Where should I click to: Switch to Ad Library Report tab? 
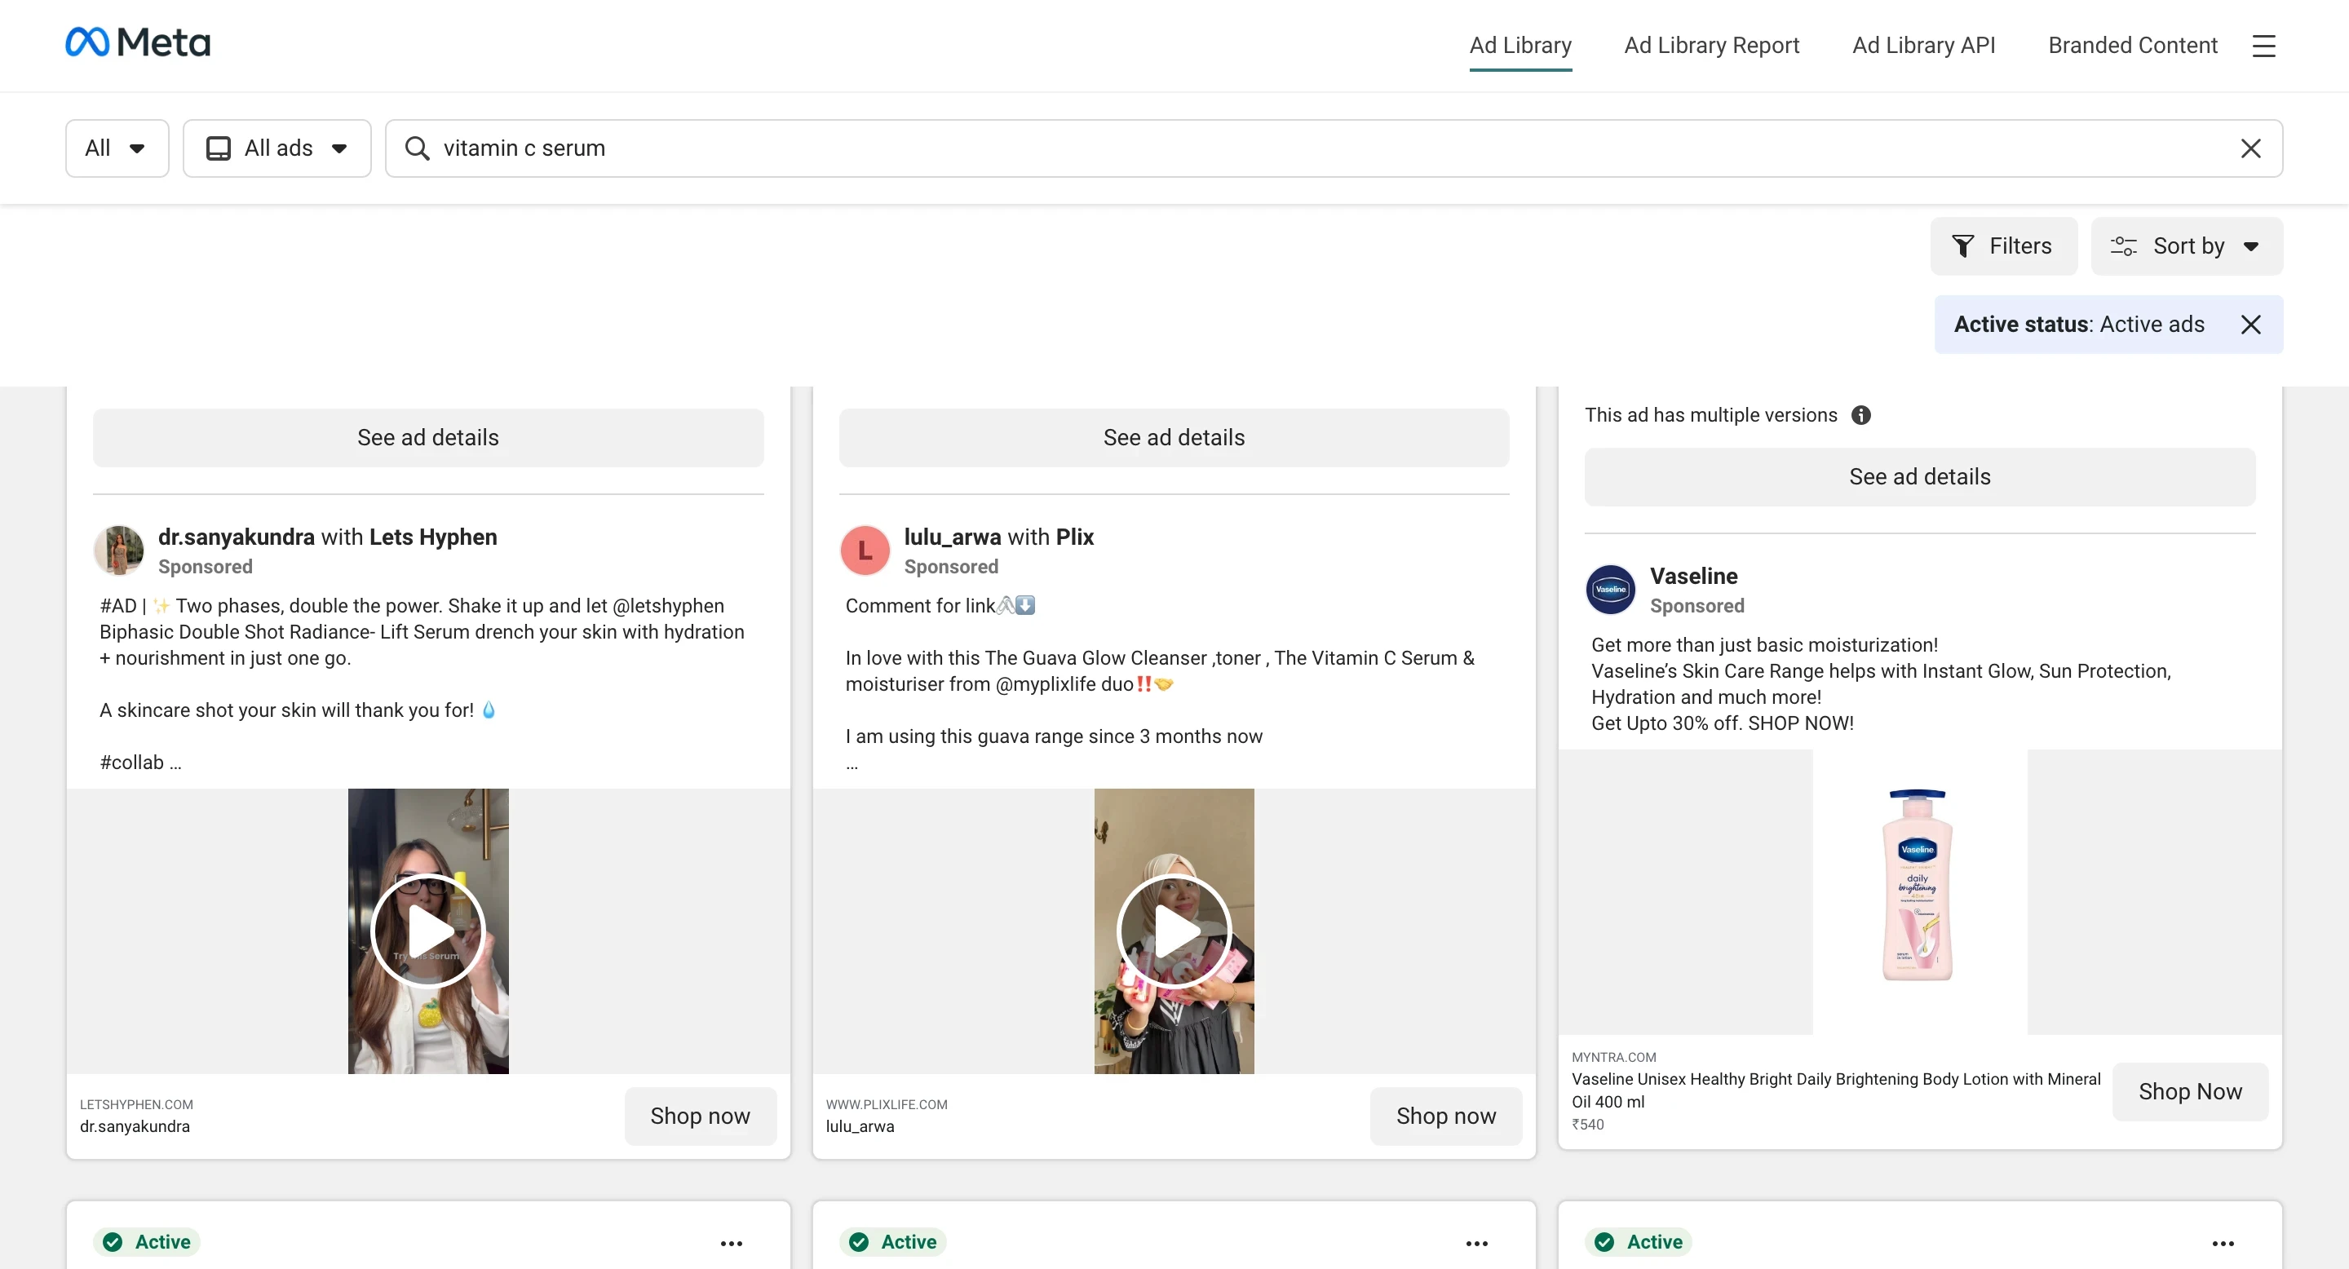pyautogui.click(x=1710, y=46)
